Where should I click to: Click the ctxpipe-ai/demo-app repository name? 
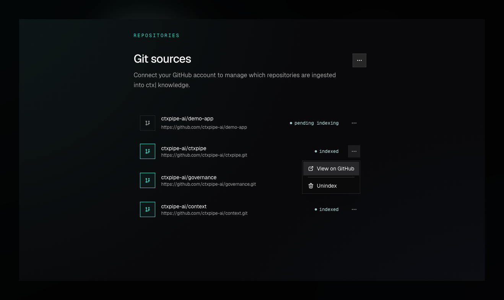coord(187,119)
